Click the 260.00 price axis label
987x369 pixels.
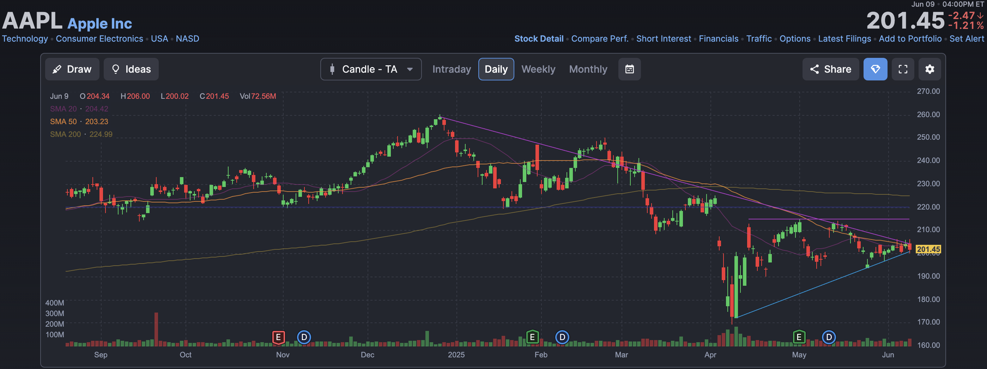pos(928,114)
